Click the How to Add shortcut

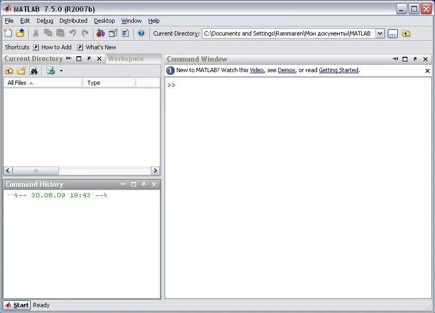click(x=52, y=47)
